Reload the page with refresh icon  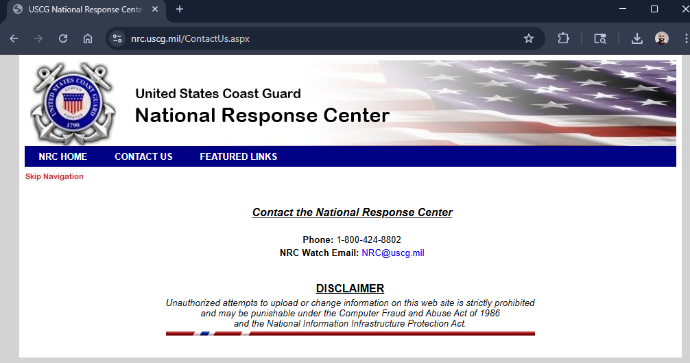point(63,38)
